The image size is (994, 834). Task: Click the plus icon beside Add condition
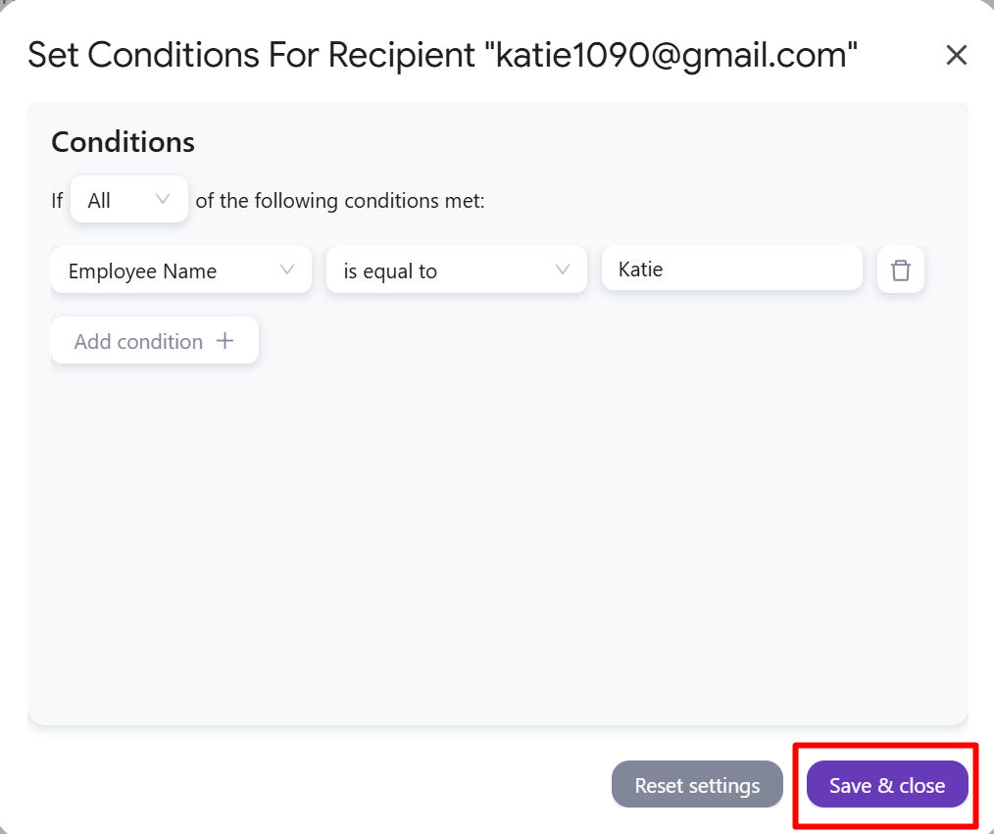click(225, 341)
